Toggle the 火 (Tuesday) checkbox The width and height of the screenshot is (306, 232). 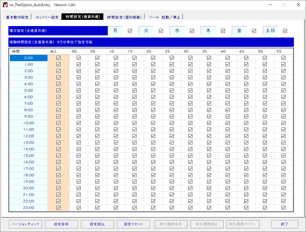(161, 31)
